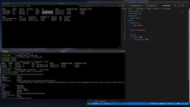Switch to the 3.pods.yaml tab
Image resolution: width=190 pixels, height=107 pixels.
point(151,6)
